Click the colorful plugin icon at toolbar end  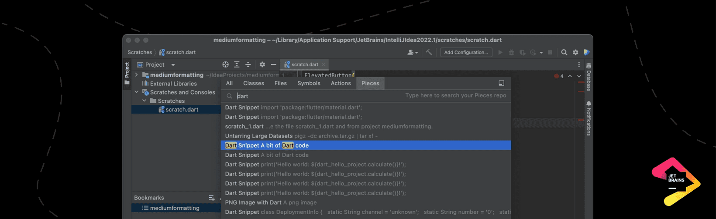click(x=586, y=52)
